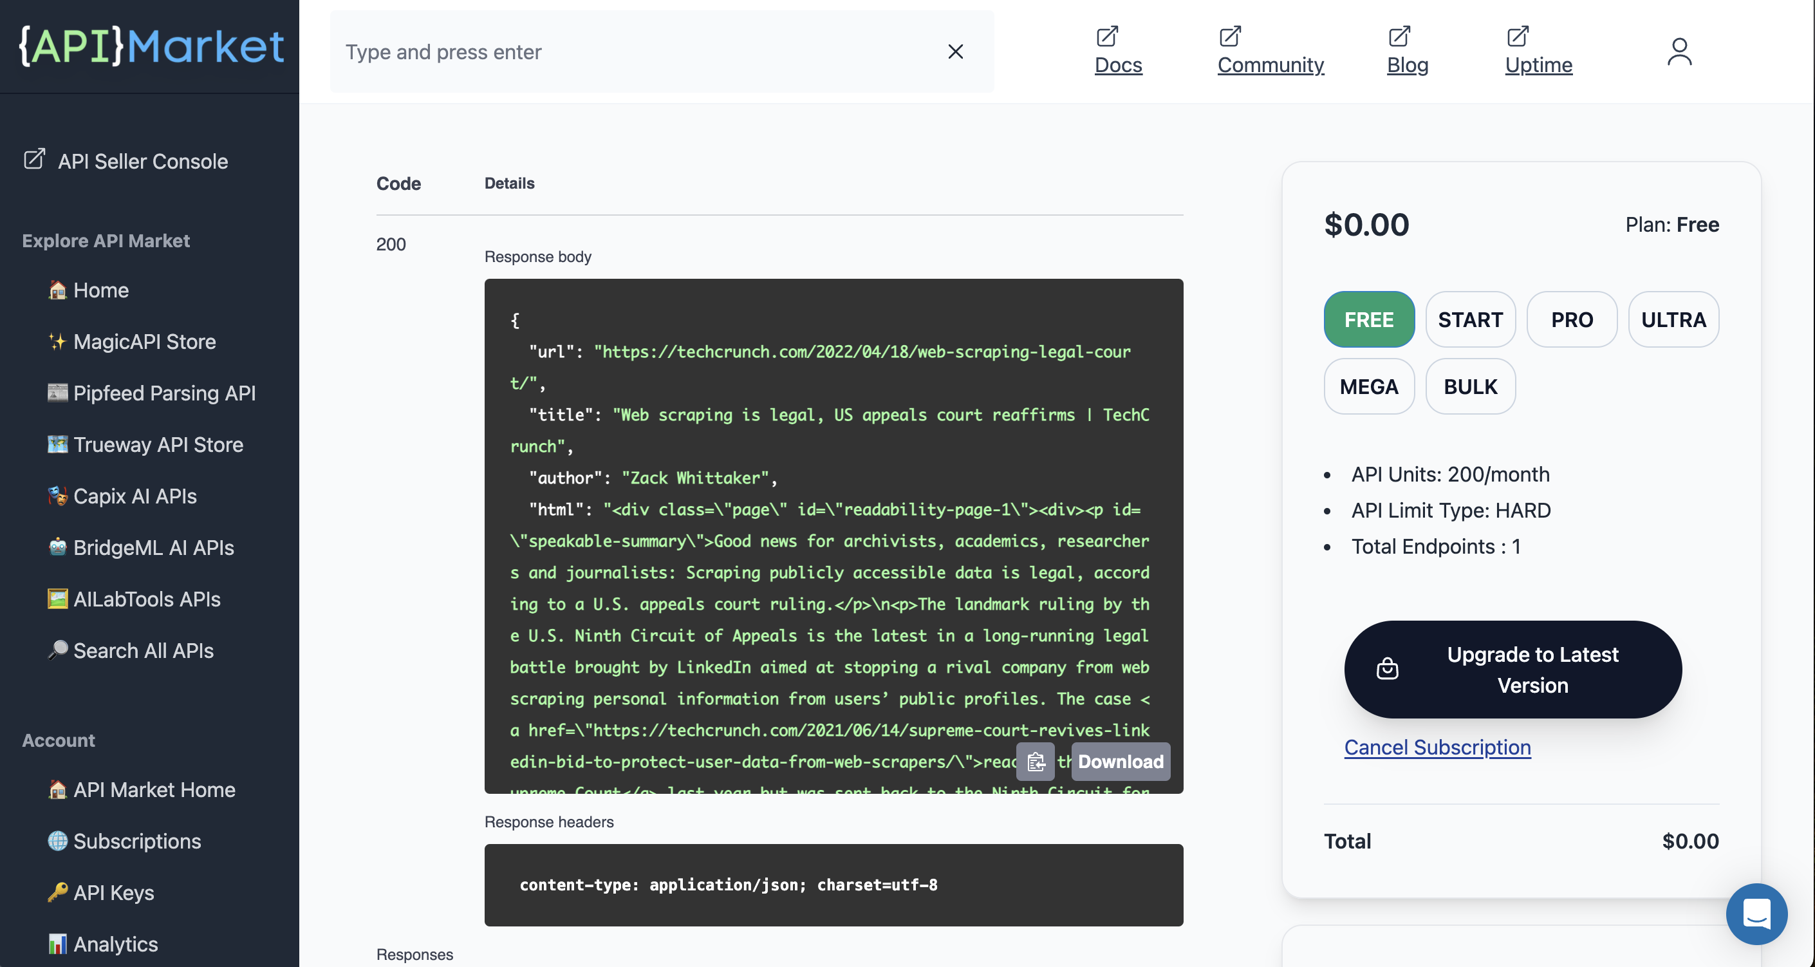Open MagicAPI Store
1815x967 pixels.
132,341
